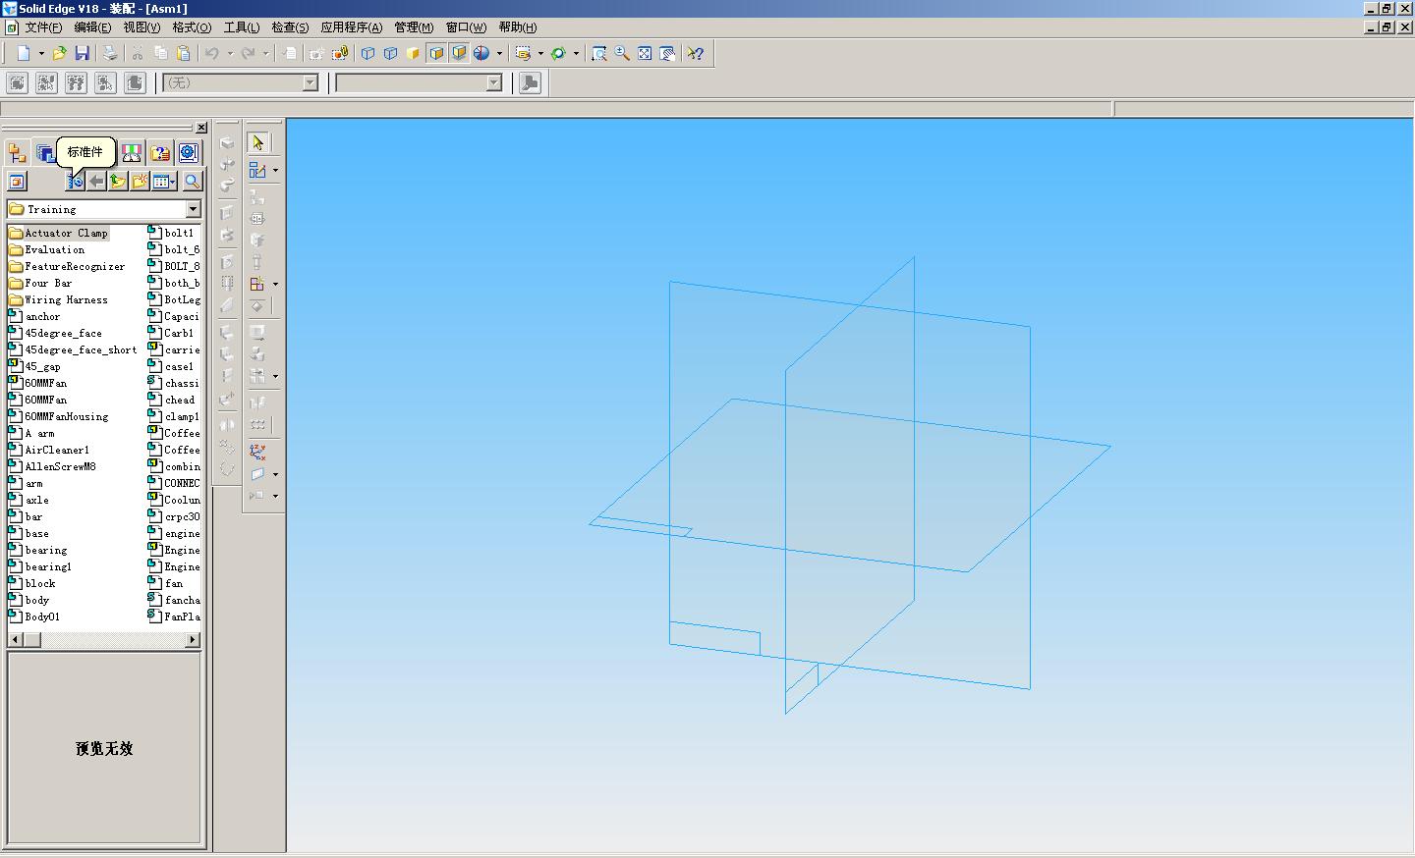Open the Engineering Reference gear tab icon
Screen dimensions: 1415x858
click(x=189, y=152)
